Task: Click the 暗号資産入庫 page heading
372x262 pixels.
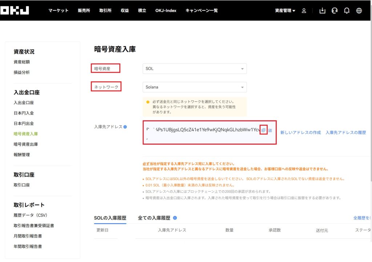Action: click(x=115, y=49)
